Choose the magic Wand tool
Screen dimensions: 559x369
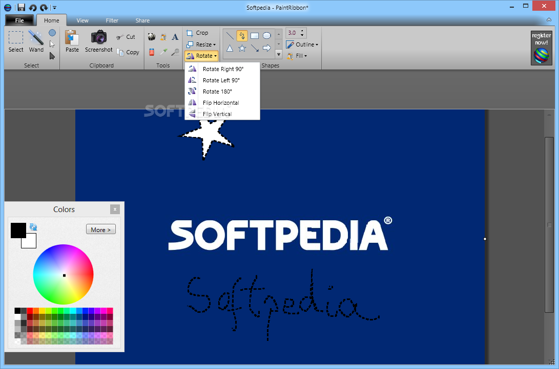[36, 41]
